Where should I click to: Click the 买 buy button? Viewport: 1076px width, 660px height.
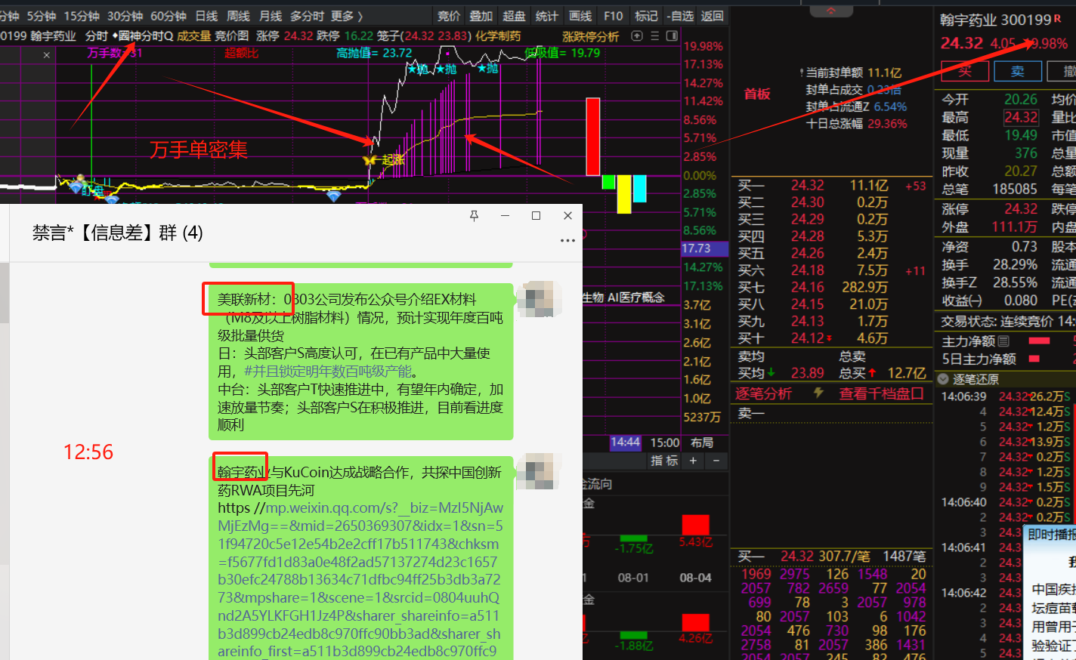click(x=965, y=71)
